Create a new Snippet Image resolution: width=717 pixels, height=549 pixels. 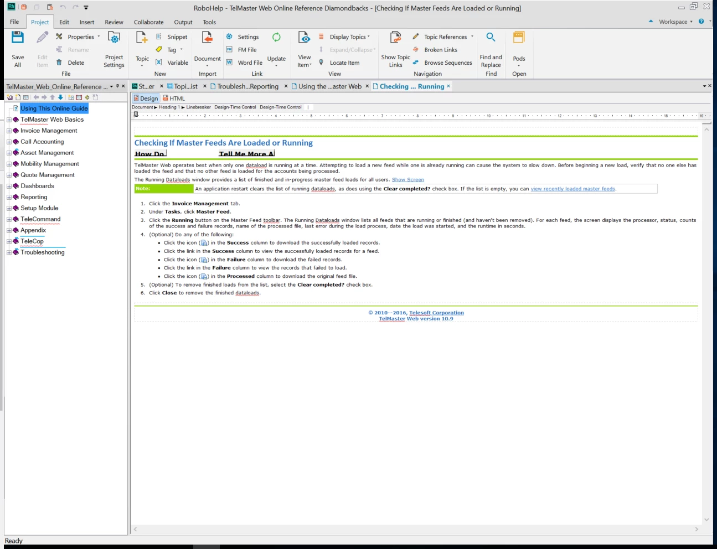(172, 37)
